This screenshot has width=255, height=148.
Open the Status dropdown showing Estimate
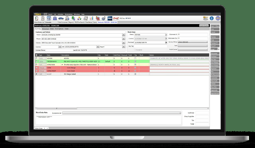tap(166, 35)
